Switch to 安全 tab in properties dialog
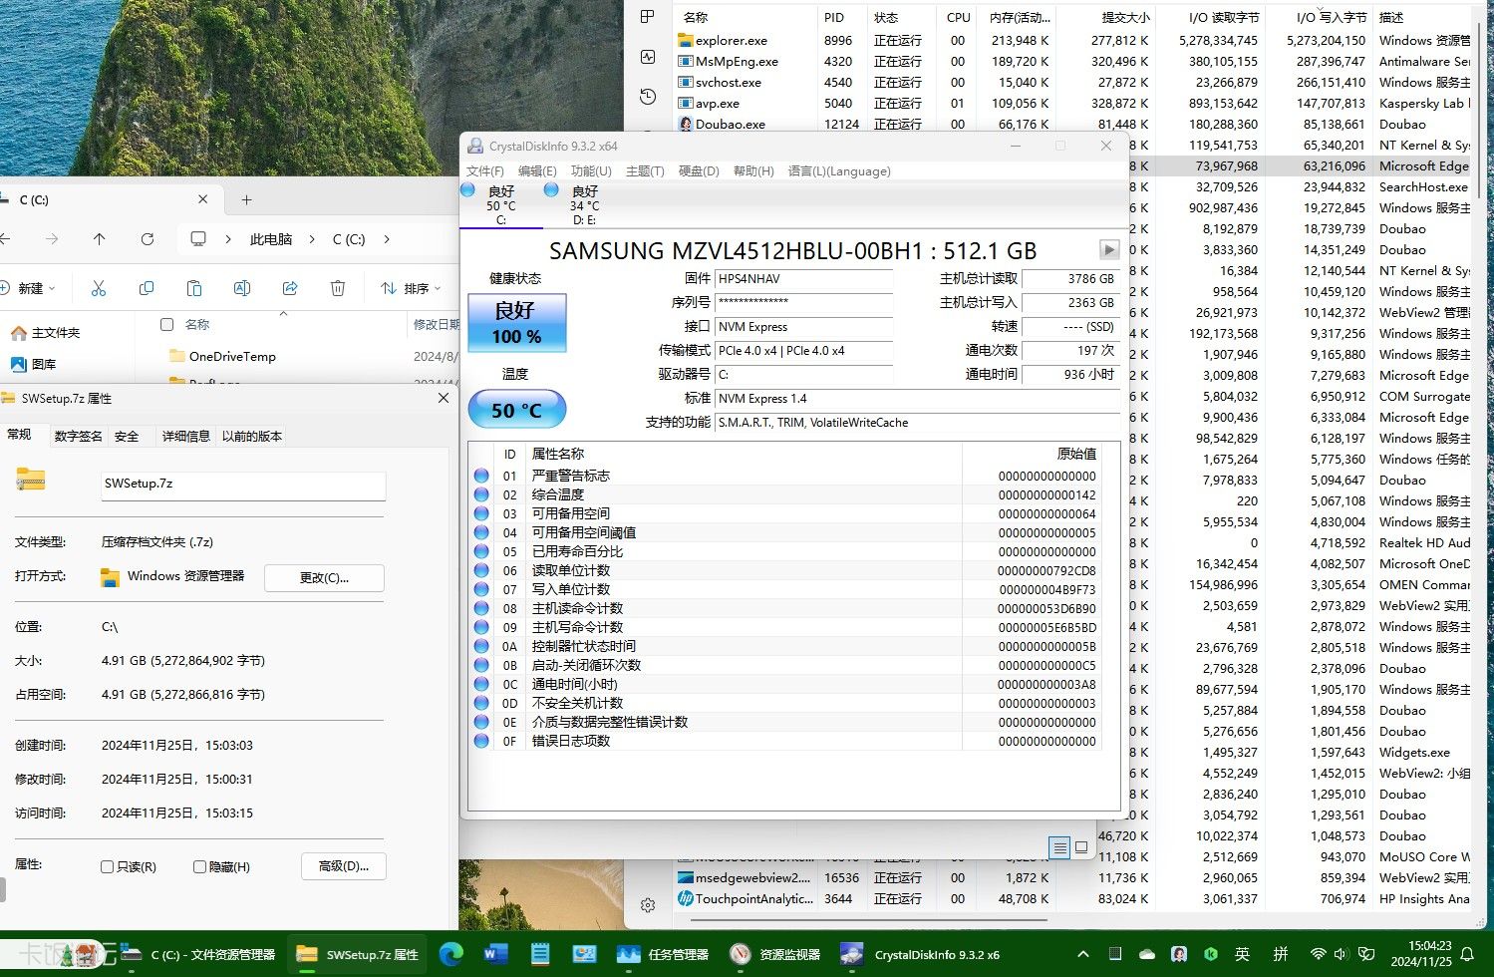Image resolution: width=1494 pixels, height=977 pixels. point(127,436)
